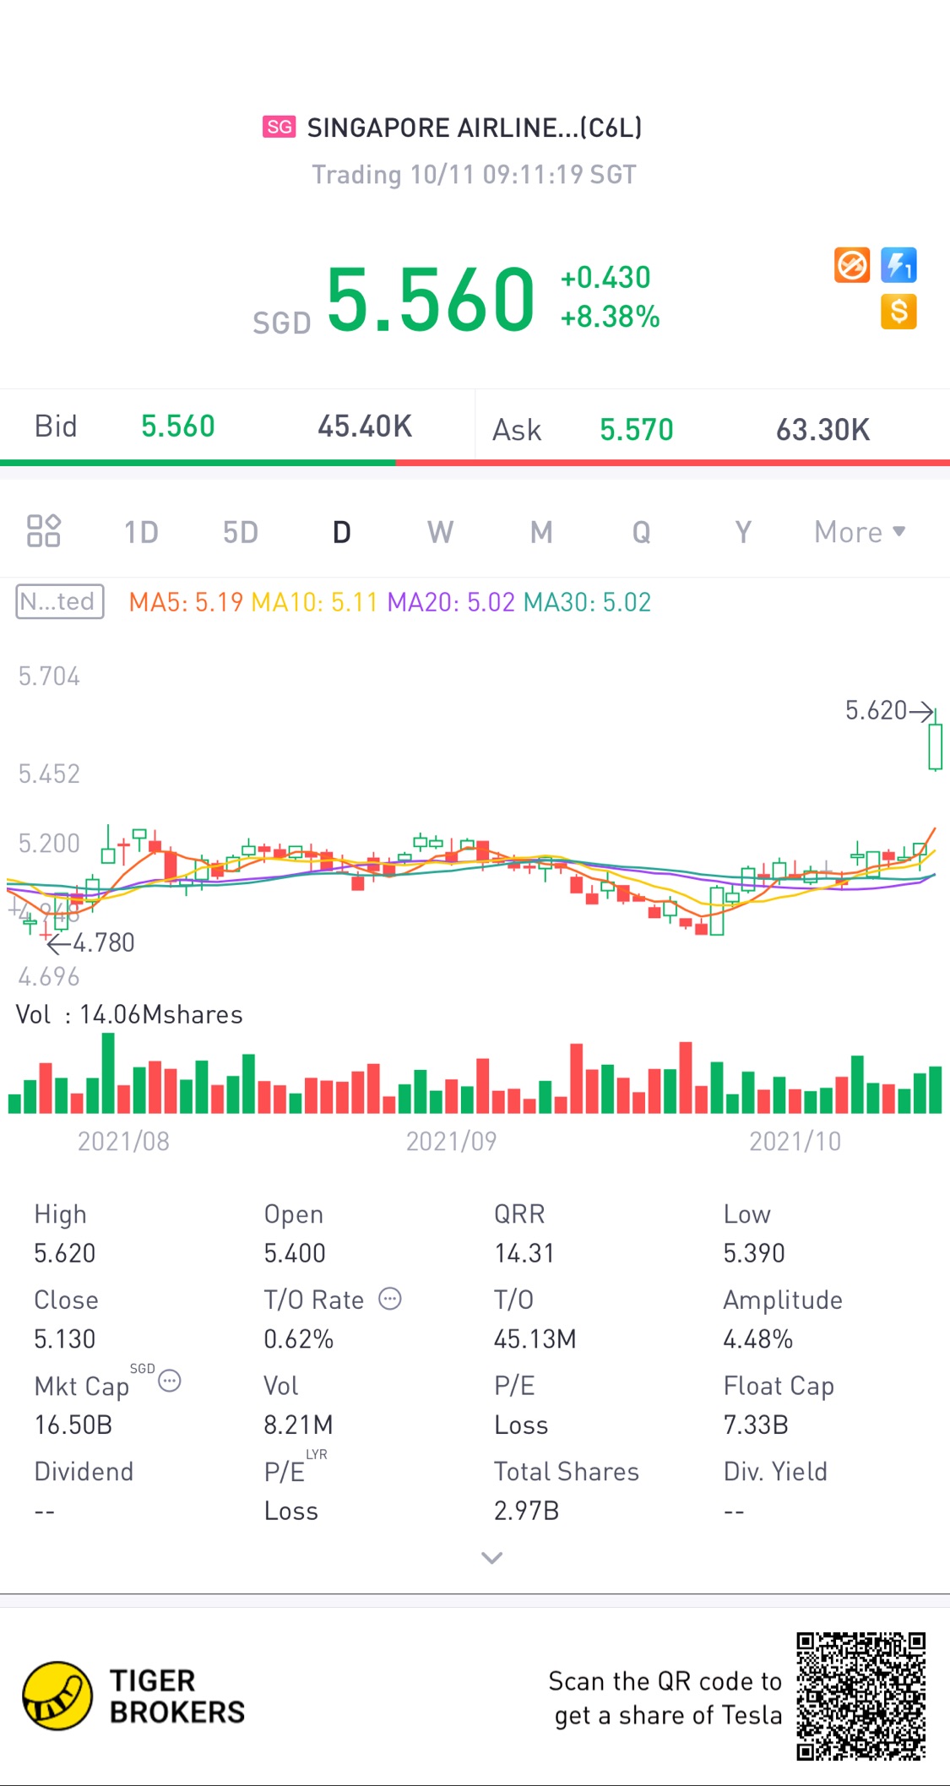Tap the Amplitude value 4.48%

coord(758,1339)
